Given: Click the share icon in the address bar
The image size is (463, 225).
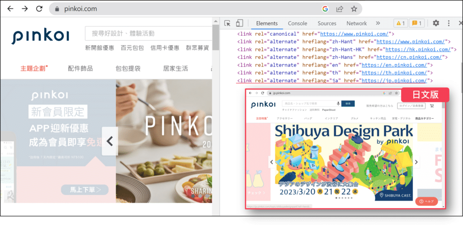Looking at the screenshot, I should pos(340,9).
